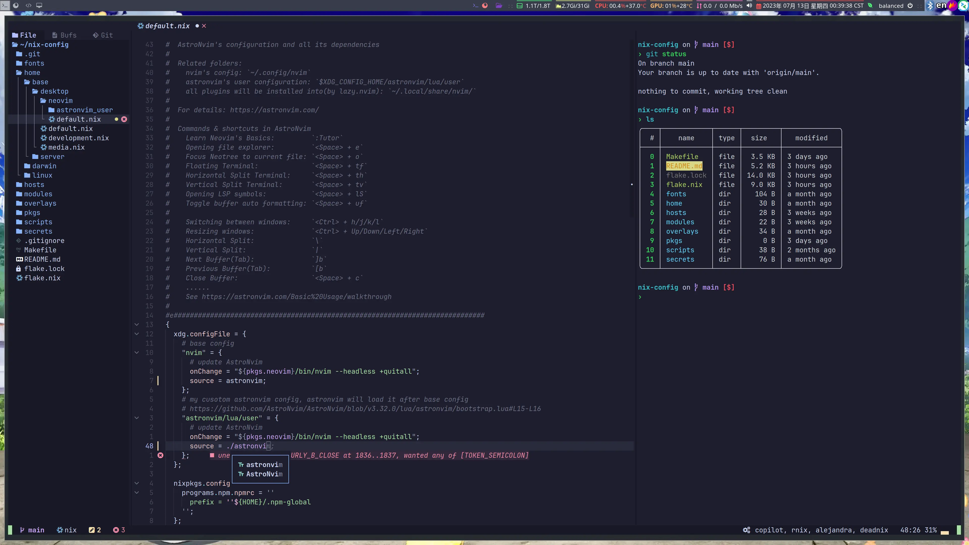Toggle fold at "nvim" block line
Viewport: 969px width, 545px height.
(x=137, y=353)
